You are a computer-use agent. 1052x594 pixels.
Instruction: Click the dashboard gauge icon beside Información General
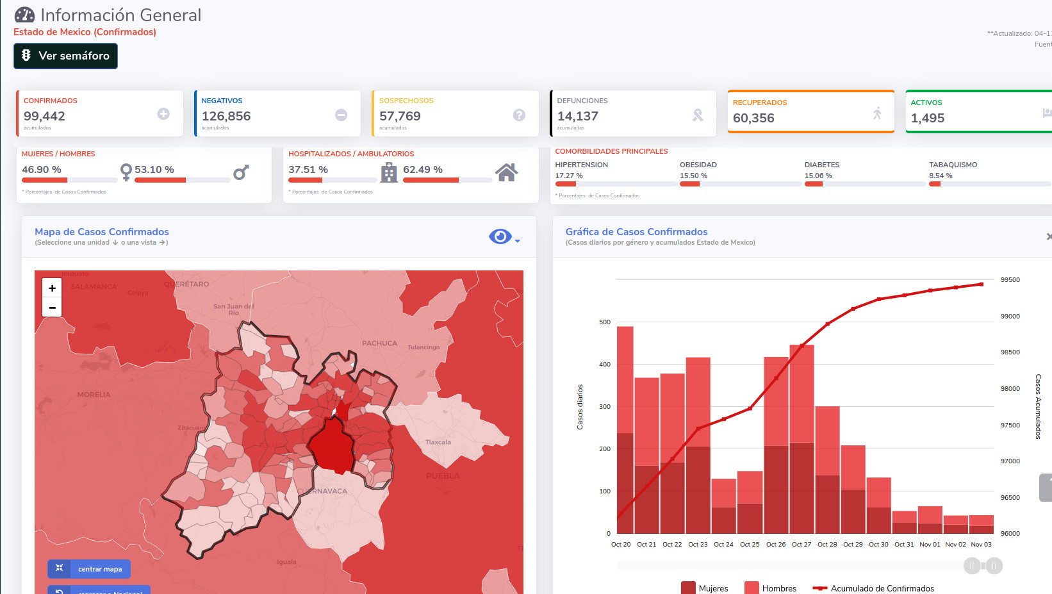tap(24, 15)
